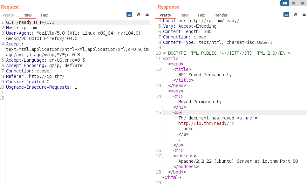Select the Response Pretty tab
The image size is (307, 184).
click(165, 15)
